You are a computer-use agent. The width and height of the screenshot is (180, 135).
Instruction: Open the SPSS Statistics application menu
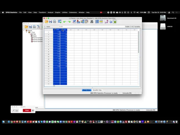point(12,12)
